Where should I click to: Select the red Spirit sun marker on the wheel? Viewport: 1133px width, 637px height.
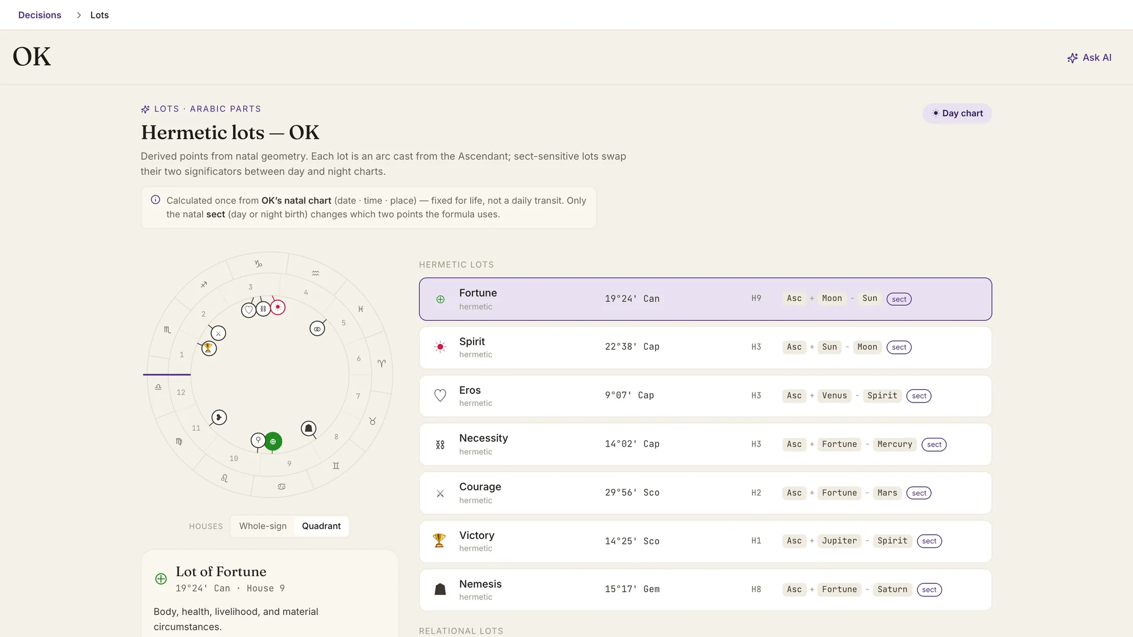[278, 307]
